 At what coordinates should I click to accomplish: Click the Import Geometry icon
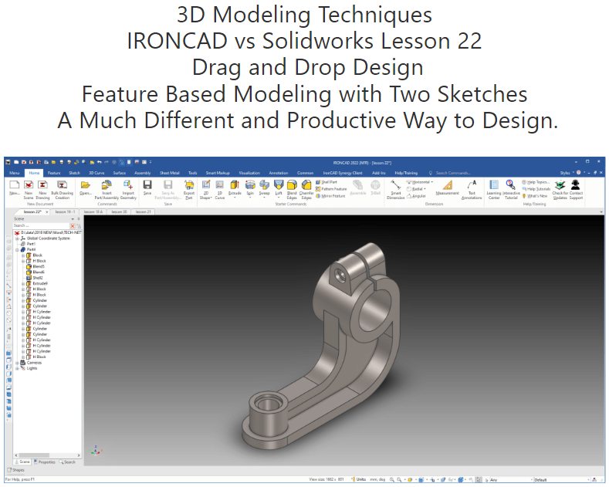(x=128, y=186)
